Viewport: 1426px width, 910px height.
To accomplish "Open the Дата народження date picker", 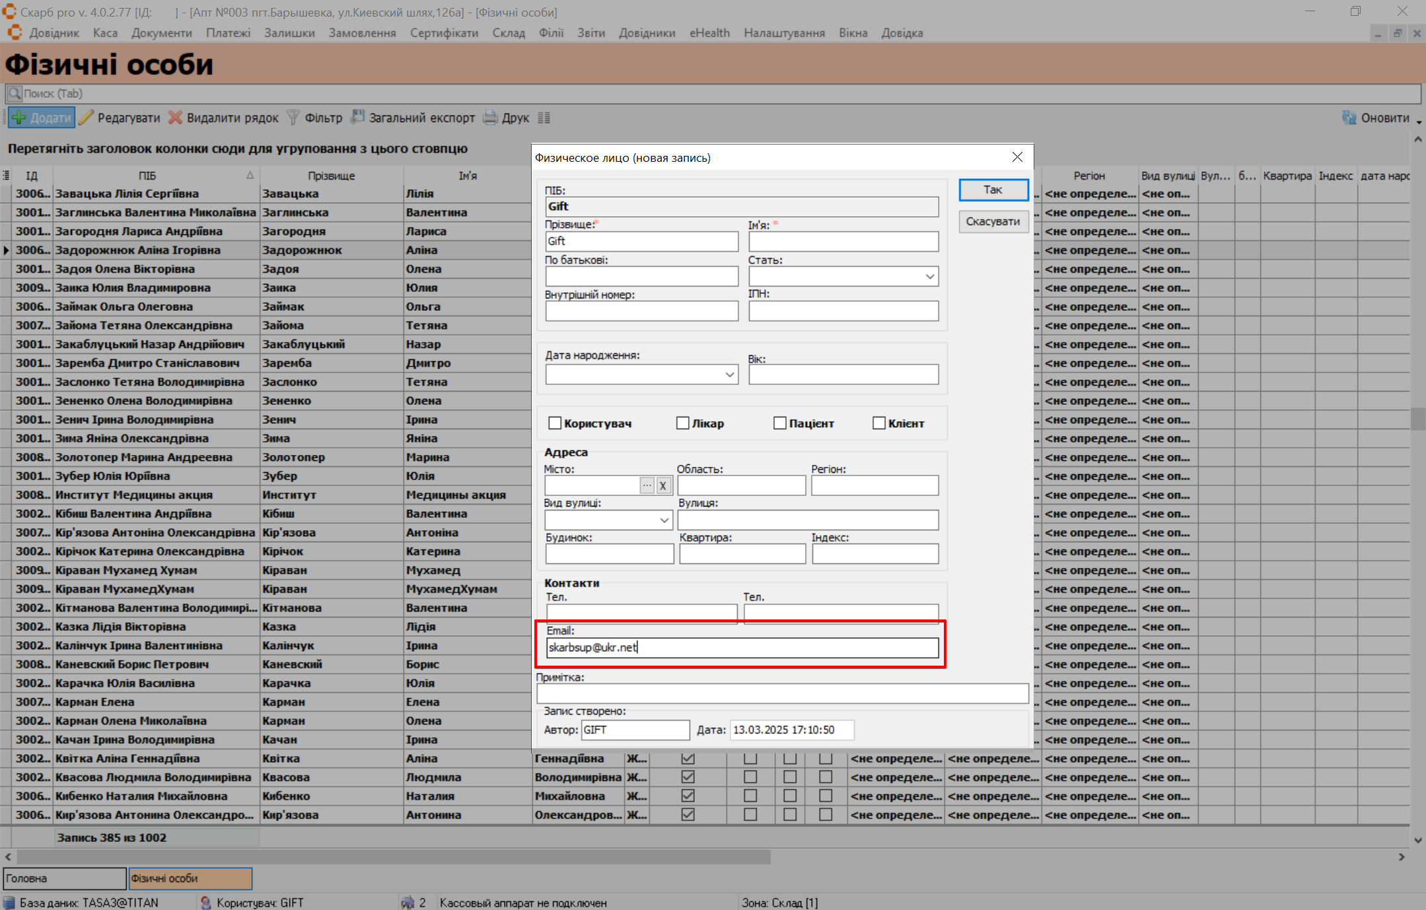I will click(729, 374).
